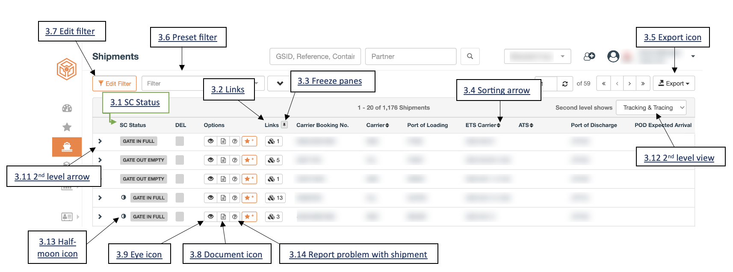Open document icon in first shipment row

[223, 141]
